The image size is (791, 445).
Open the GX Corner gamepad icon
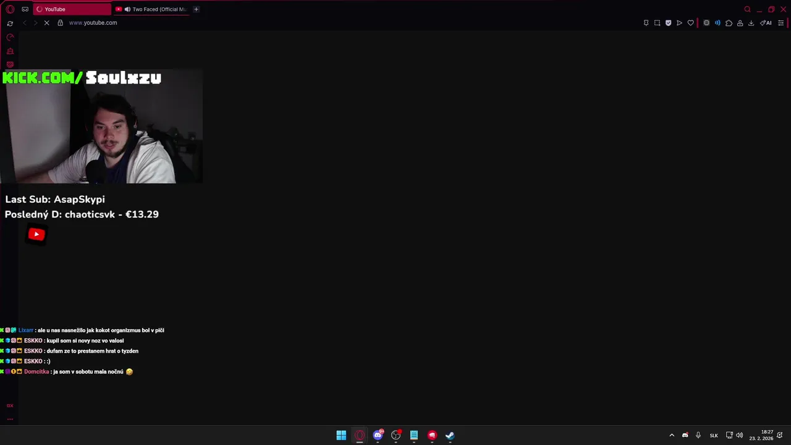[x=25, y=9]
